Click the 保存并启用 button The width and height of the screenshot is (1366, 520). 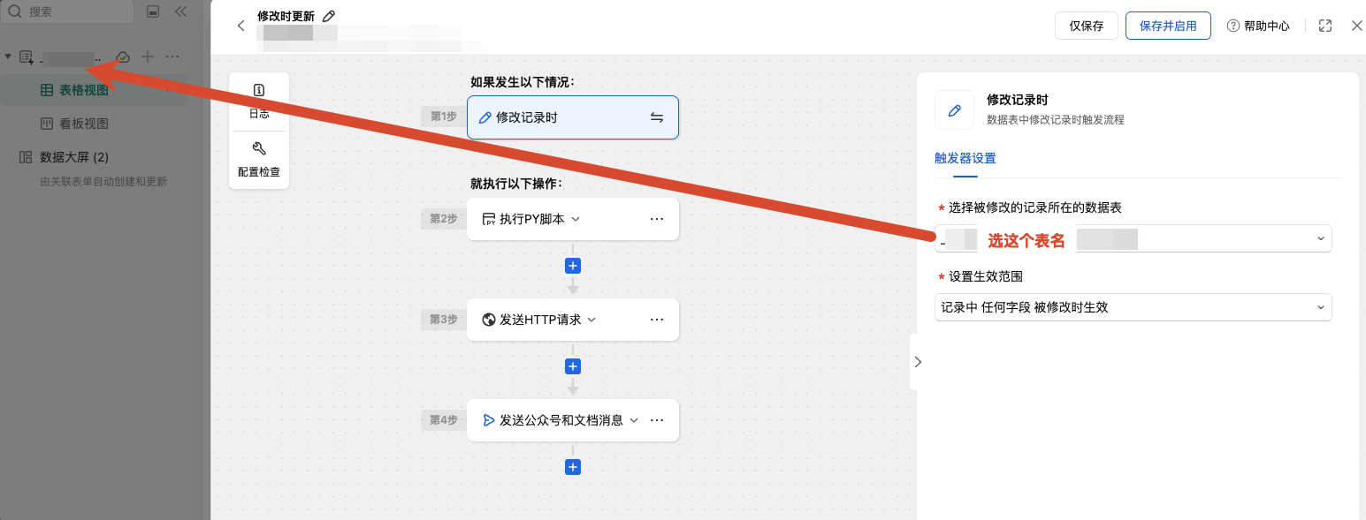click(x=1168, y=26)
